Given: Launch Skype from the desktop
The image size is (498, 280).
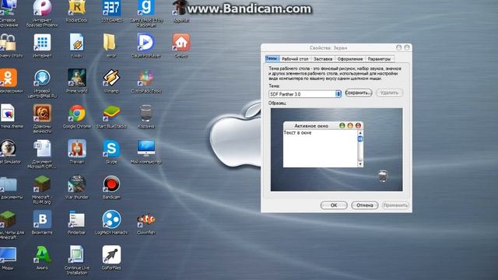Looking at the screenshot, I should 111,149.
